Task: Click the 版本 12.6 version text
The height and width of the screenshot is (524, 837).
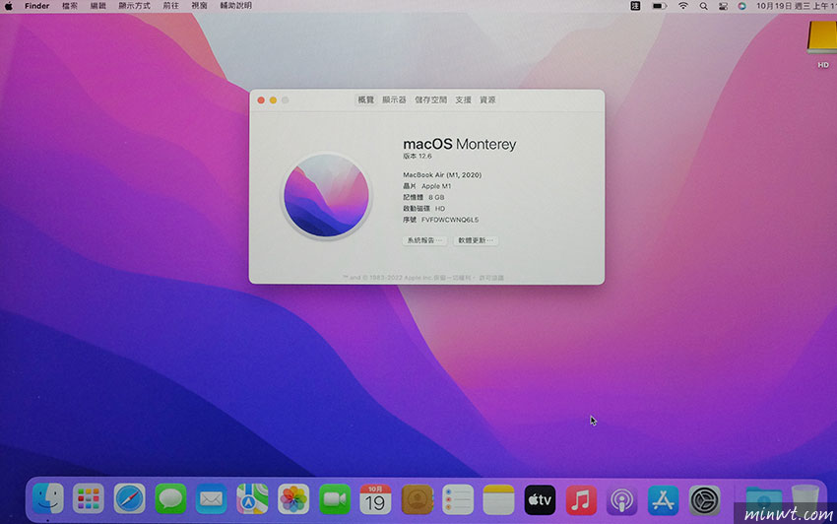Action: (x=418, y=156)
